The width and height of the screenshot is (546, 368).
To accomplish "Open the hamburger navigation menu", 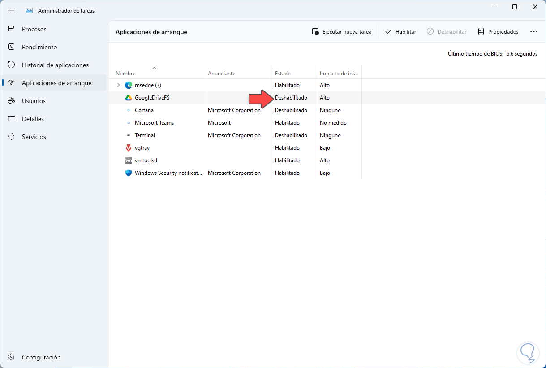I will [x=12, y=10].
